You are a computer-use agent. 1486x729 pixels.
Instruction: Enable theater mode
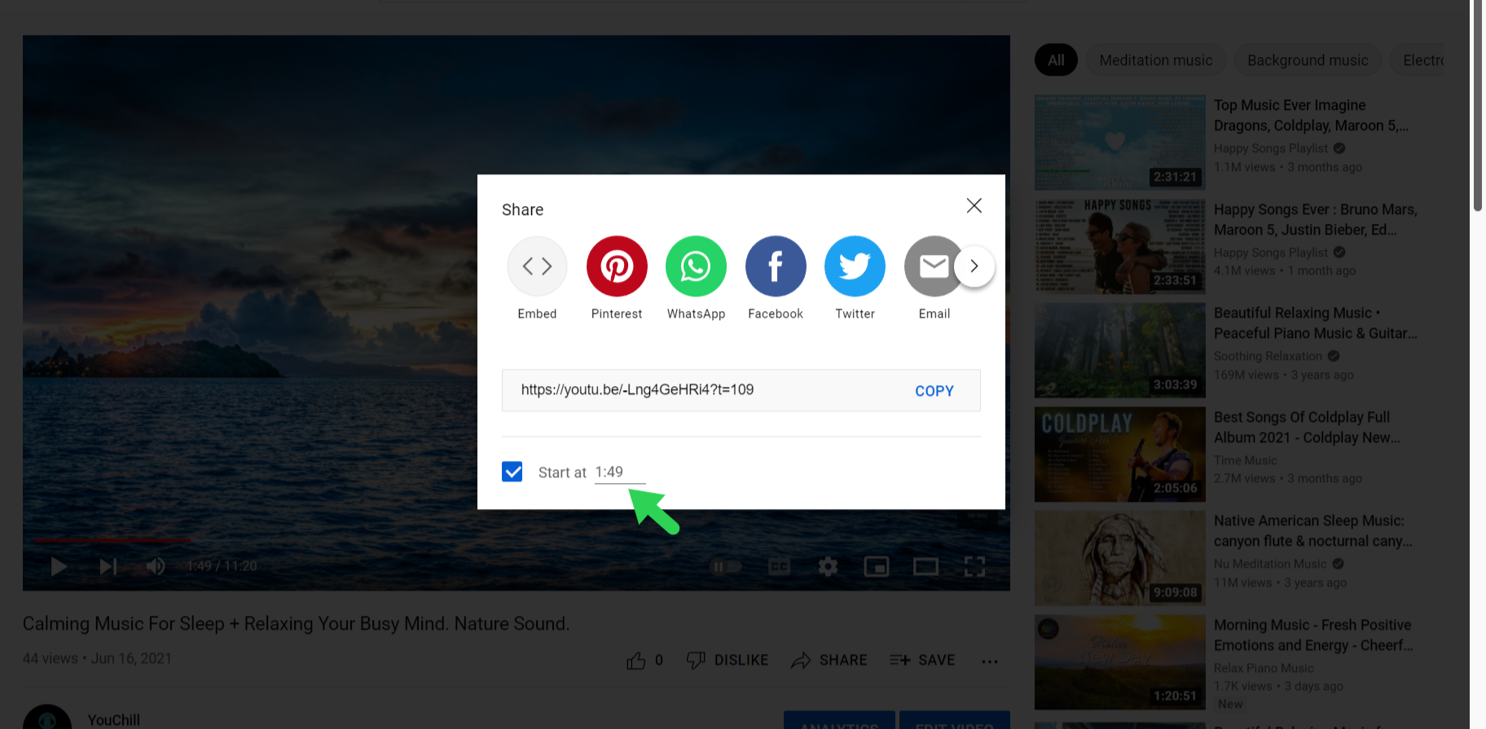click(925, 567)
